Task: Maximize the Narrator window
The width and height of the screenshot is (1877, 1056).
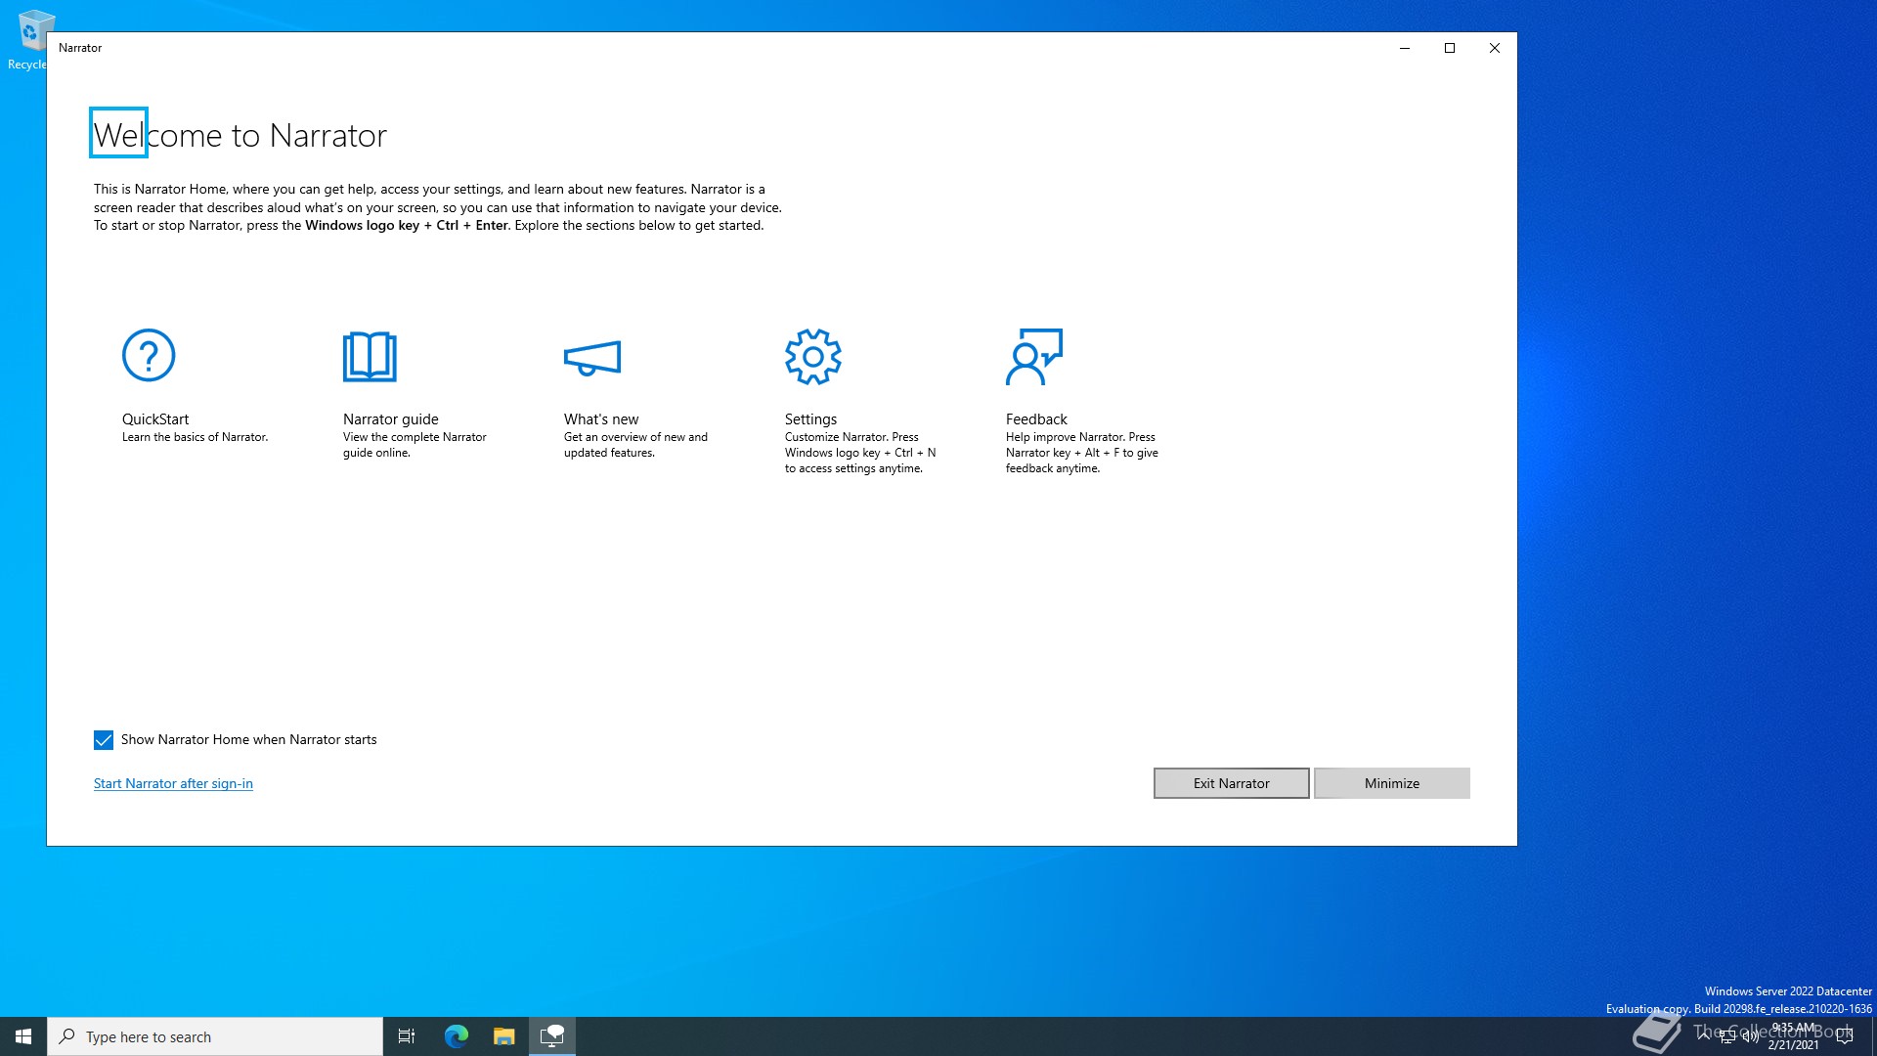Action: [1450, 48]
